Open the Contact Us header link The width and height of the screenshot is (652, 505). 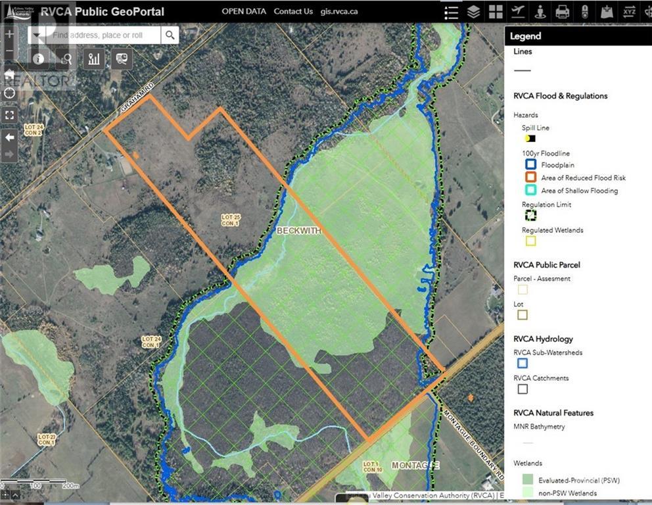click(293, 12)
